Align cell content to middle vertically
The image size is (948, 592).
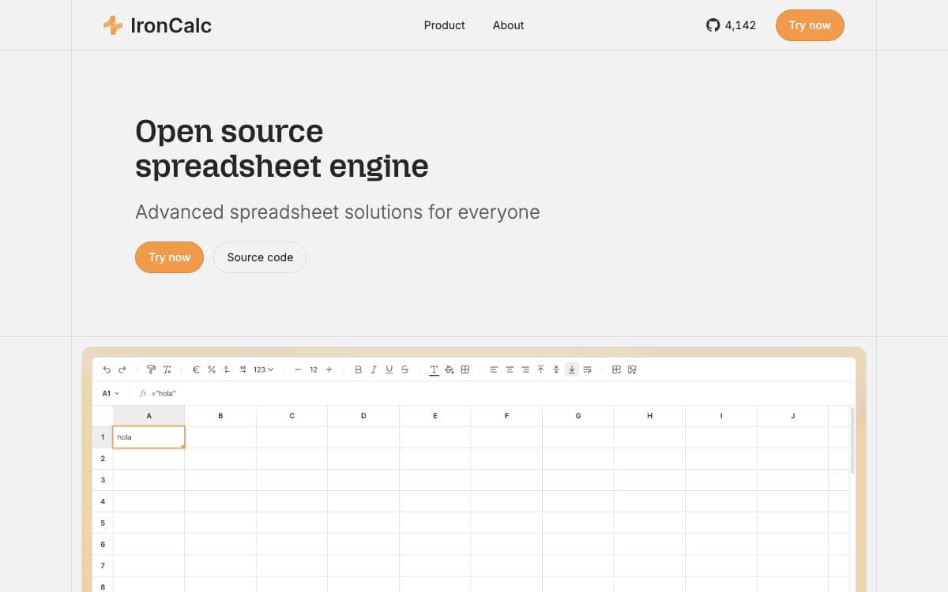click(556, 369)
